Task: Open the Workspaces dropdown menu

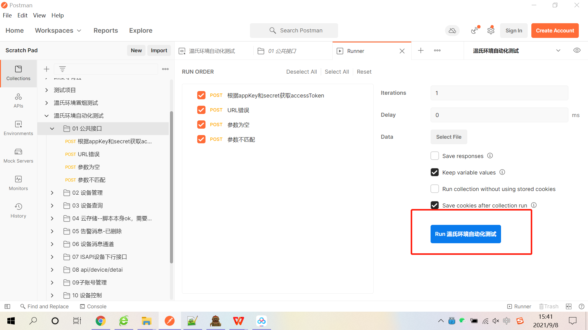Action: pos(58,31)
